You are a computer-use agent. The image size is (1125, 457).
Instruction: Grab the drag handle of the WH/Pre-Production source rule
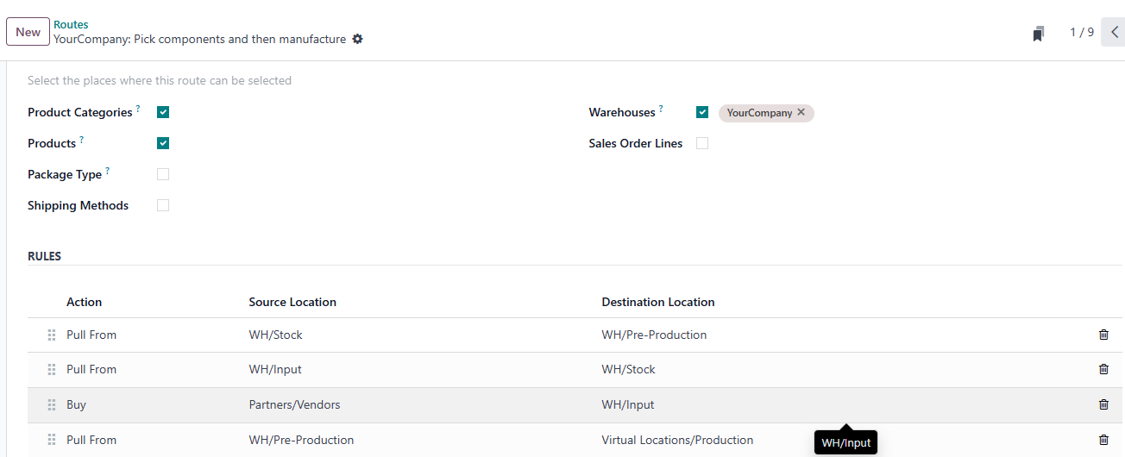coord(51,440)
